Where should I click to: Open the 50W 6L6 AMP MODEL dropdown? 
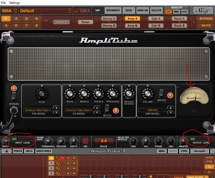point(152,110)
